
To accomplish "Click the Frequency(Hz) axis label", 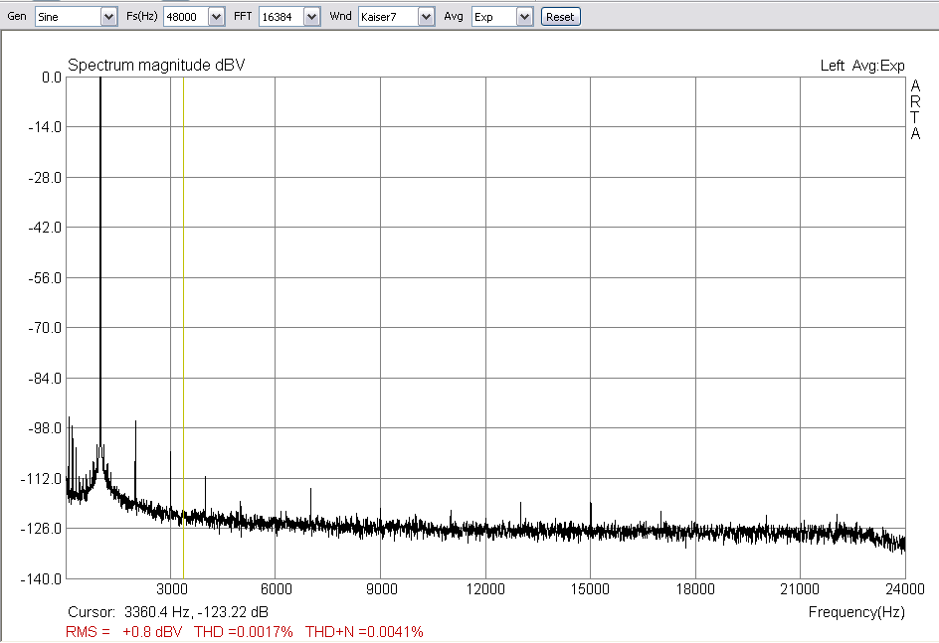I will (x=855, y=612).
